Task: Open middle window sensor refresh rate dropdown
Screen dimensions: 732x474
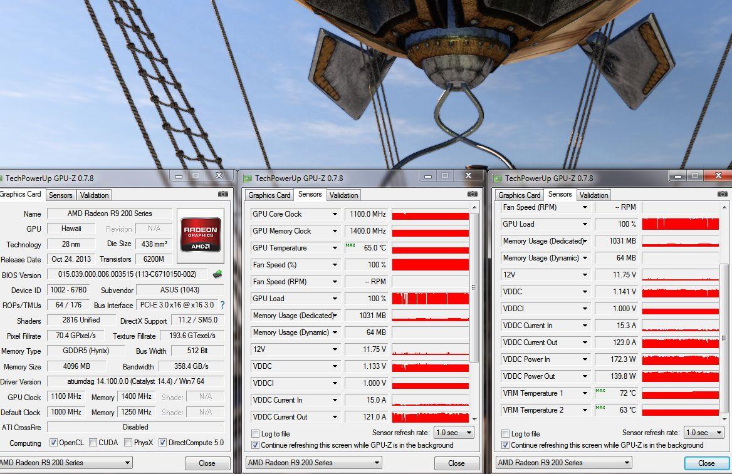Action: (x=454, y=433)
